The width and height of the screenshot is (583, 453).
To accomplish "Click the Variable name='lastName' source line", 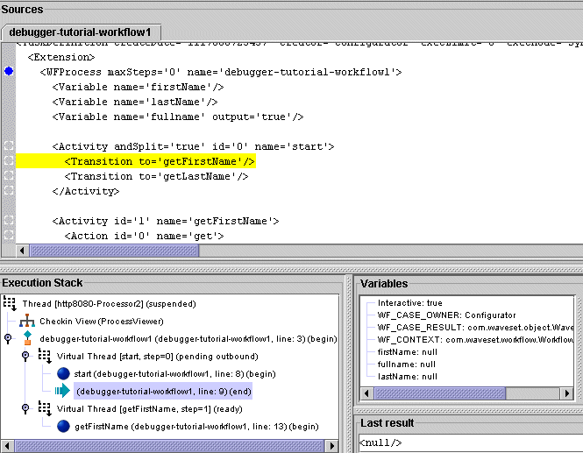I will point(135,102).
